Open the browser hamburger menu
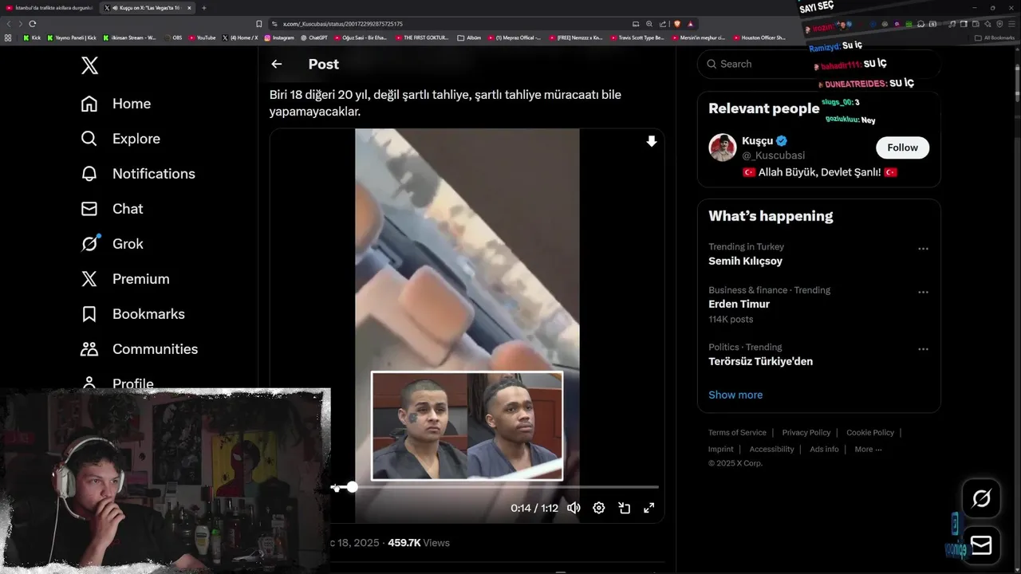 click(1011, 24)
